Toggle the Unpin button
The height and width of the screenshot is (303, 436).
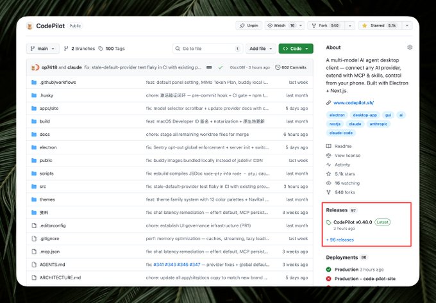(x=249, y=26)
